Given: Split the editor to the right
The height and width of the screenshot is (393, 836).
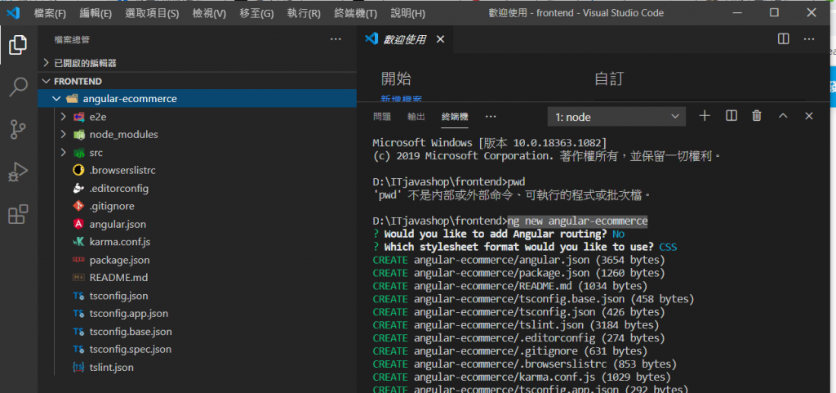Looking at the screenshot, I should point(783,39).
